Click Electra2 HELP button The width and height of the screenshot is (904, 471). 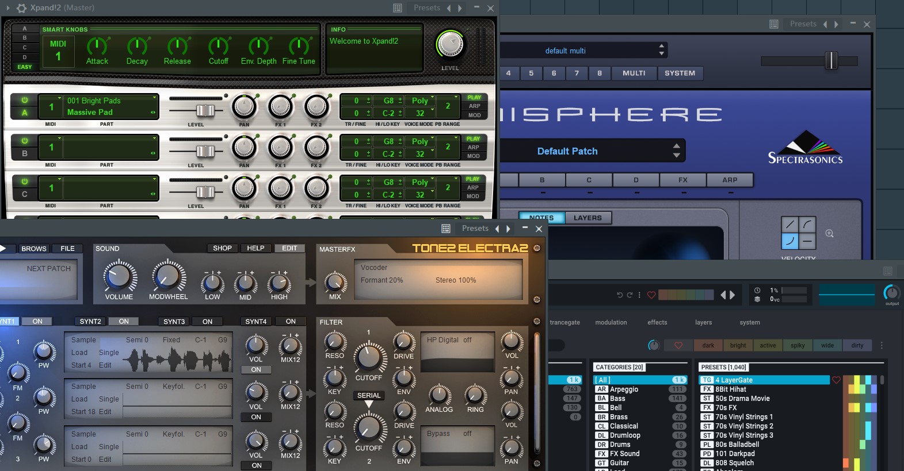coord(255,248)
